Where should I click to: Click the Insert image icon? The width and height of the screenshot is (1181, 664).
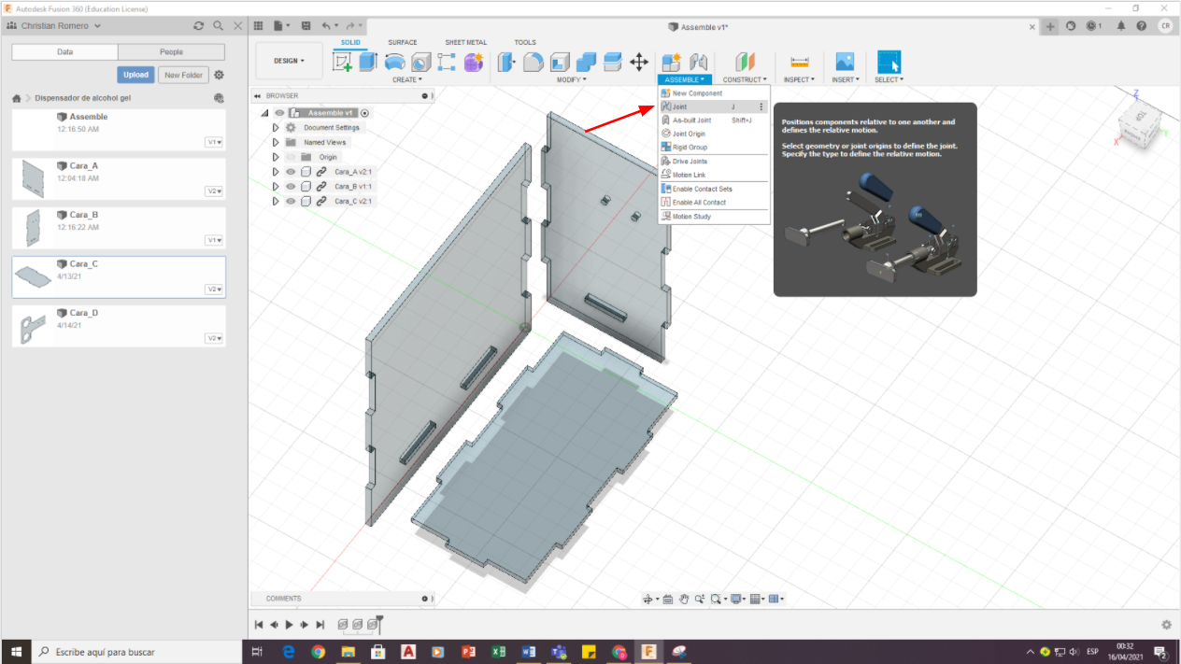[x=845, y=62]
